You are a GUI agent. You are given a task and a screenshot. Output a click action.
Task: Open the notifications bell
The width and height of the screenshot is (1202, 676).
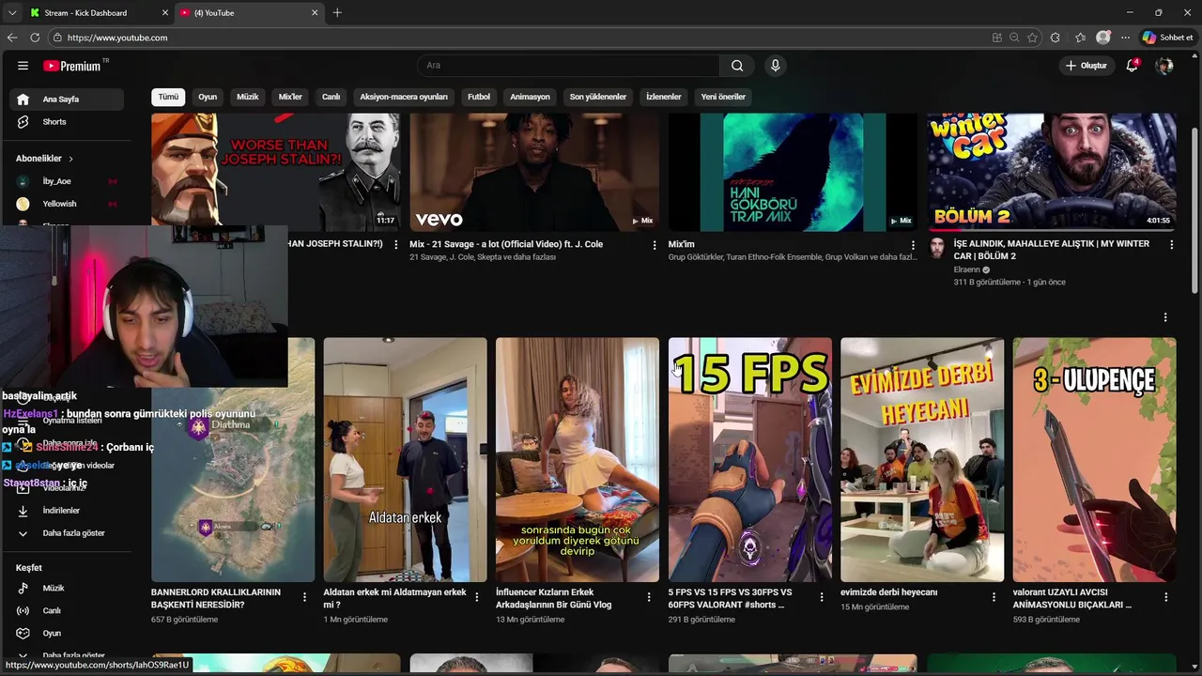[x=1133, y=66]
